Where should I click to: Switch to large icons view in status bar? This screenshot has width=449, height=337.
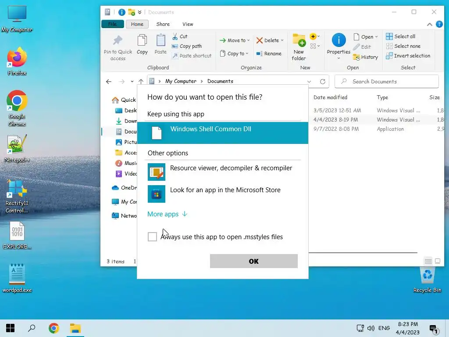click(x=438, y=261)
